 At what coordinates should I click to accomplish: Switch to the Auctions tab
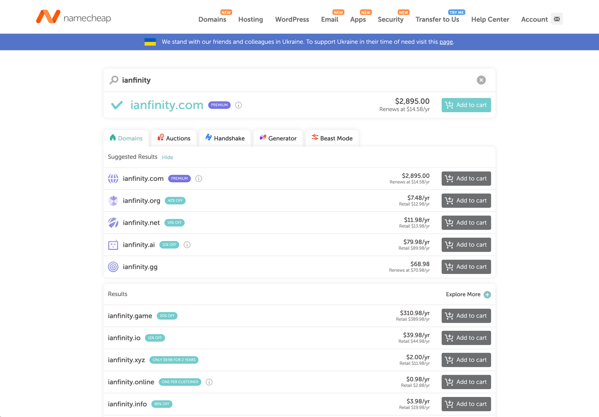(x=174, y=138)
